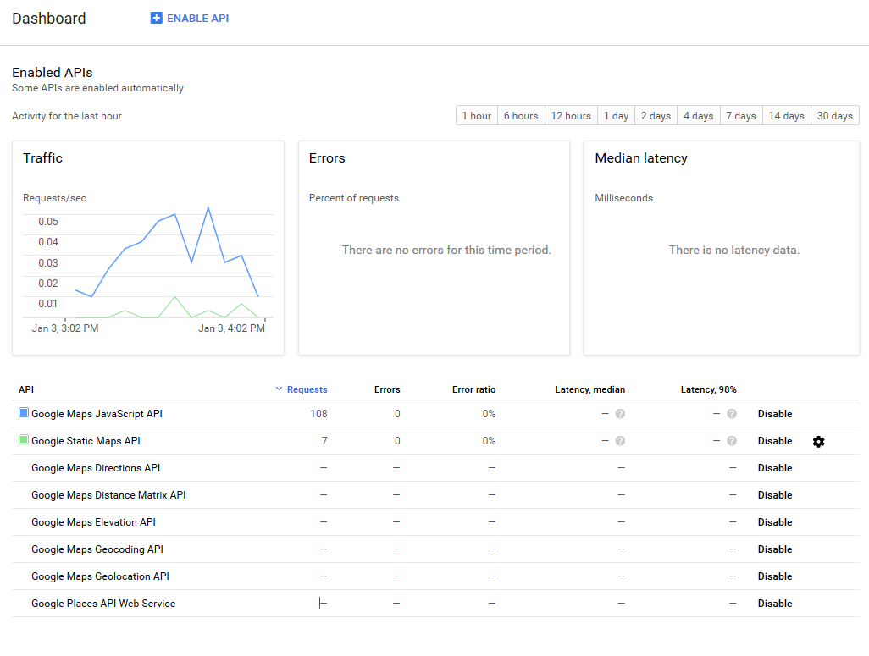Disable Google Maps Geolocation API

tap(775, 576)
